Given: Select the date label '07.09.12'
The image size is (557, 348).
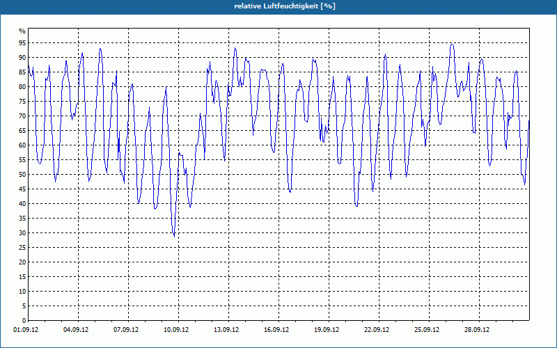Looking at the screenshot, I should pos(126,330).
